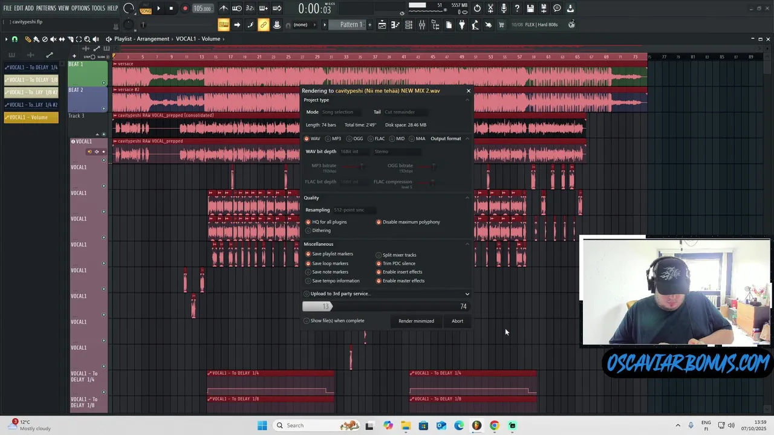Select the playlist Zoom magnifier tool
The width and height of the screenshot is (774, 435).
tap(87, 39)
